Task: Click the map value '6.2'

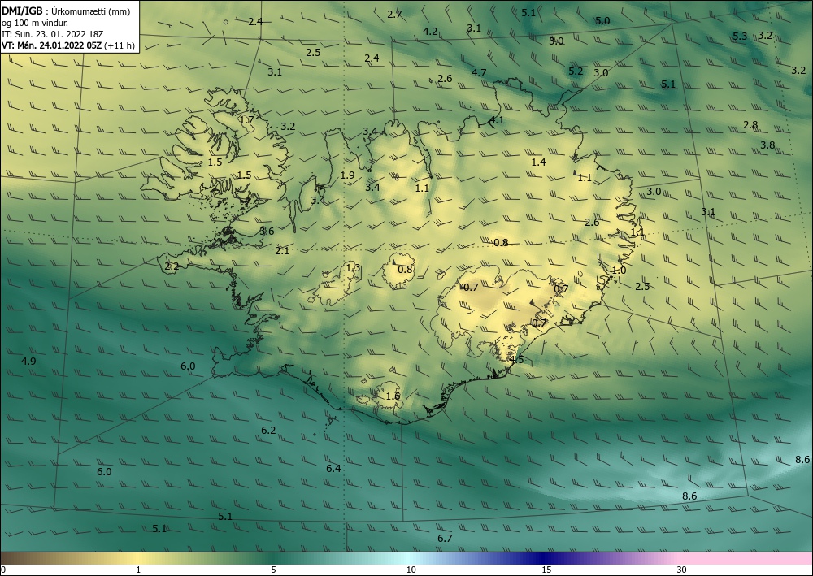Action: click(x=268, y=431)
